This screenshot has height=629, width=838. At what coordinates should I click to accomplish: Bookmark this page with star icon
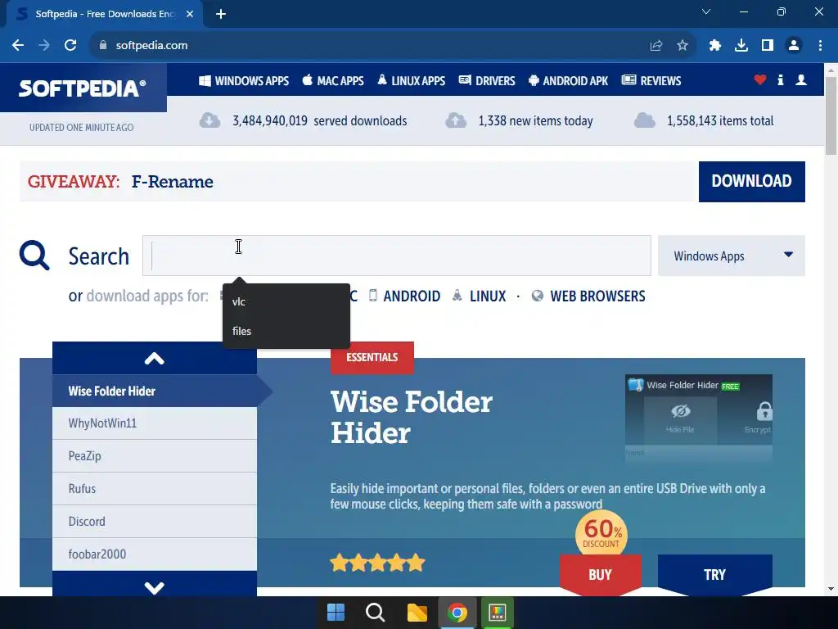[683, 46]
